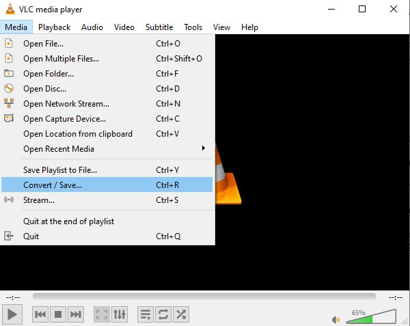This screenshot has width=410, height=326.
Task: Open the Media menu
Action: (x=16, y=27)
